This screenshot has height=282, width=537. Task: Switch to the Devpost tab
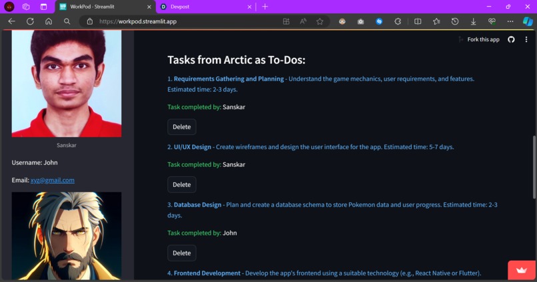pyautogui.click(x=207, y=7)
